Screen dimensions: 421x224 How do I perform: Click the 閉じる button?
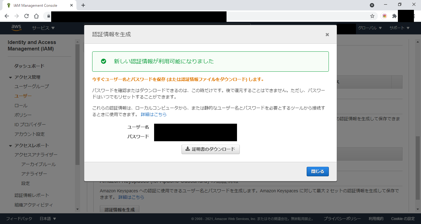pos(317,171)
